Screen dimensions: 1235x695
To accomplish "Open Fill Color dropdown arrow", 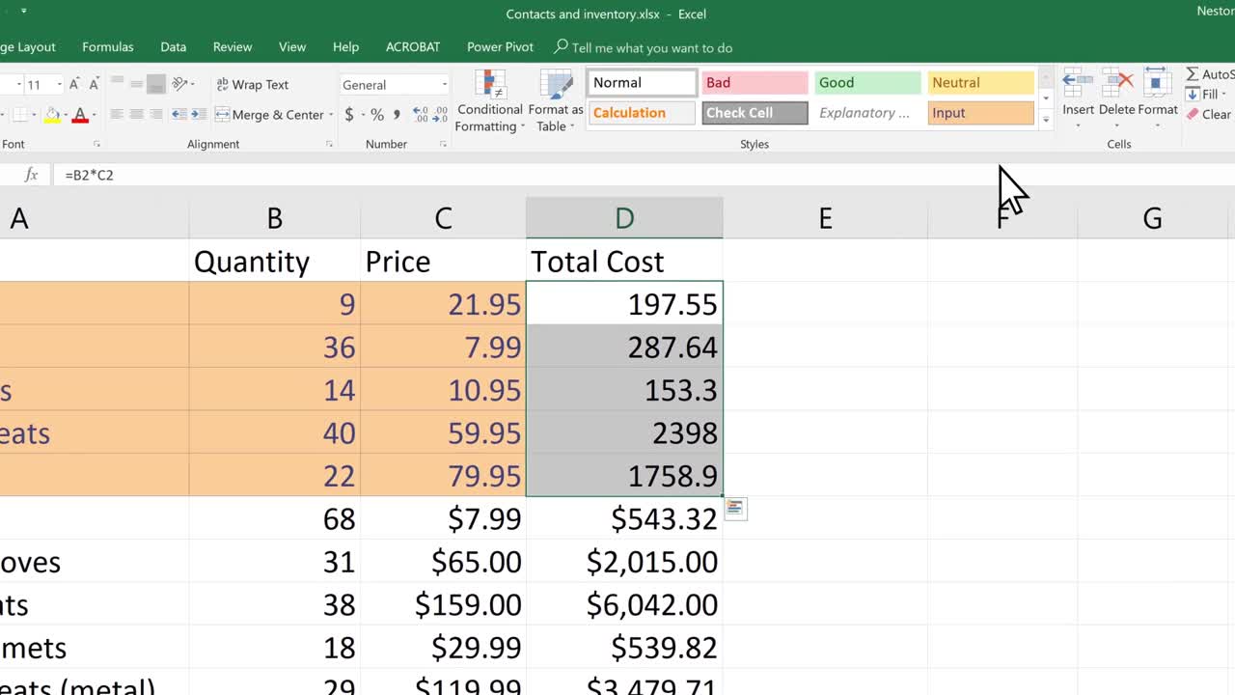I will point(66,115).
